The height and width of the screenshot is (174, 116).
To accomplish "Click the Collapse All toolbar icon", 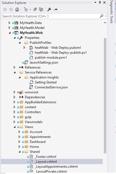I will coord(35,9).
